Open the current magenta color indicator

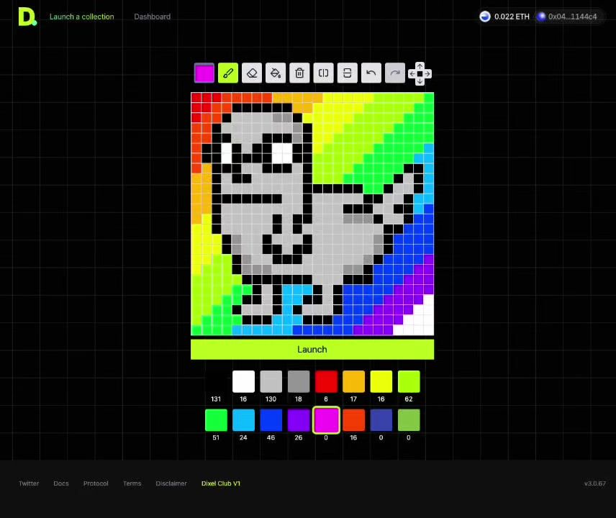[204, 73]
